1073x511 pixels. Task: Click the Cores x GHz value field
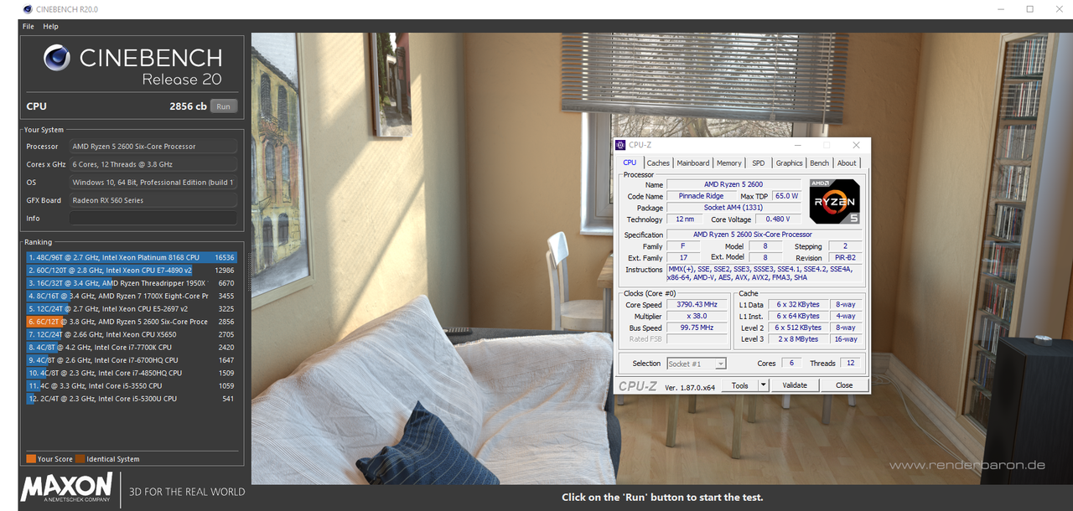click(x=153, y=164)
